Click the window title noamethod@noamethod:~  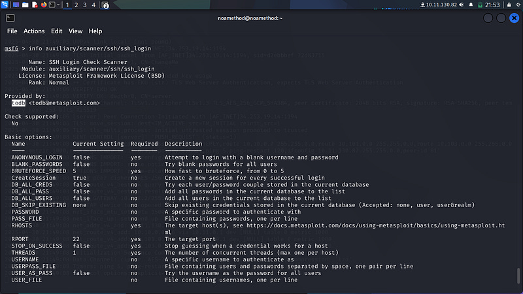point(250,18)
